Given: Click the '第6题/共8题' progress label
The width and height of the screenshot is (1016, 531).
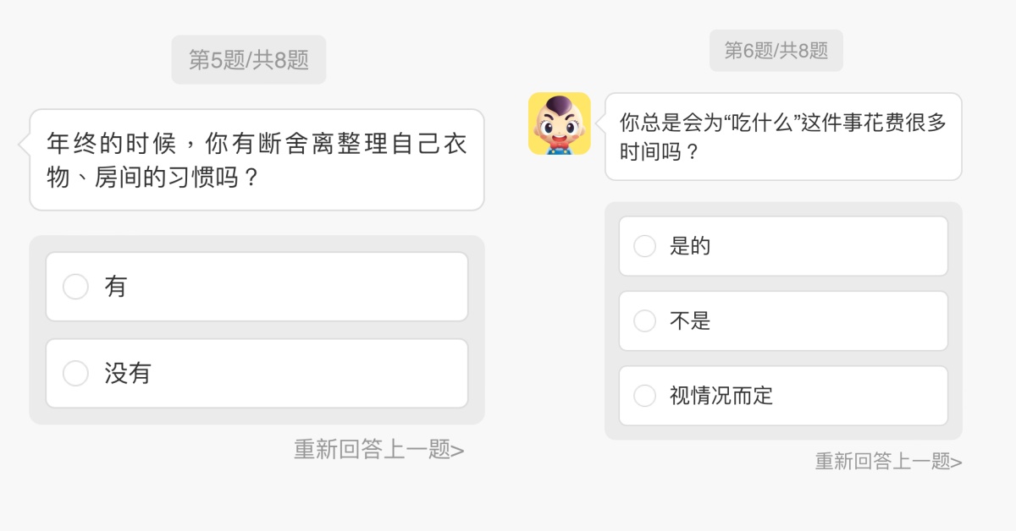Looking at the screenshot, I should coord(776,51).
